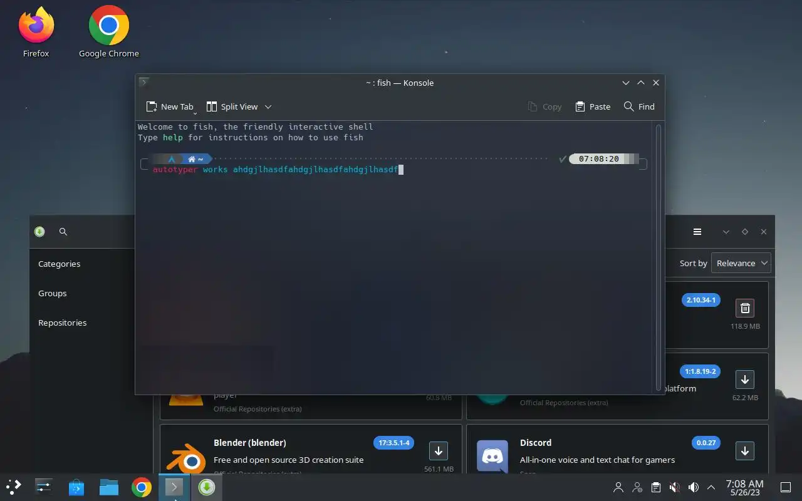
Task: Click the Konsole title-bar terminal icon
Action: coord(143,82)
